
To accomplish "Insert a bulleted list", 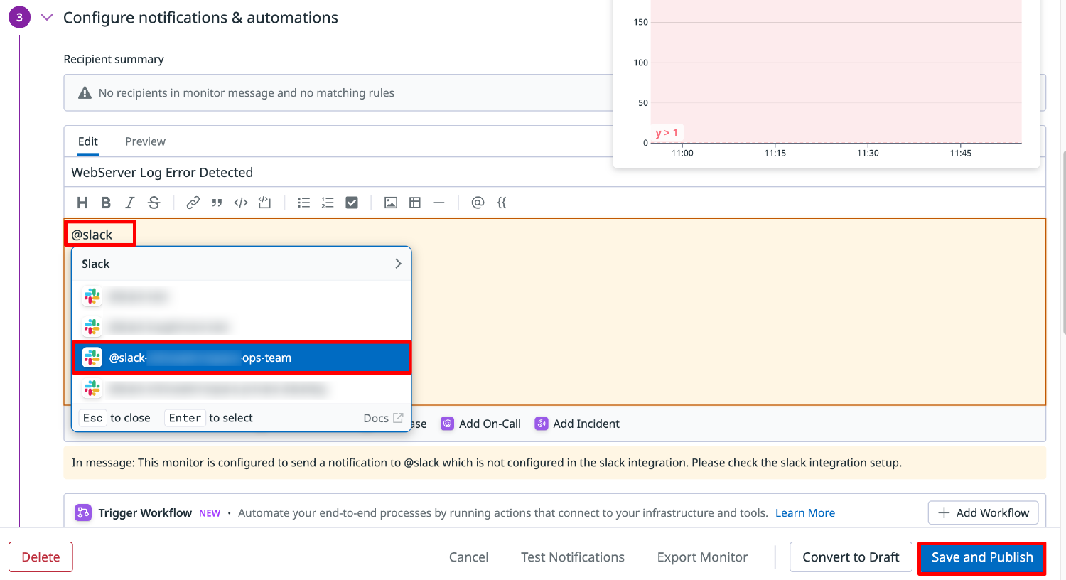I will (x=303, y=203).
